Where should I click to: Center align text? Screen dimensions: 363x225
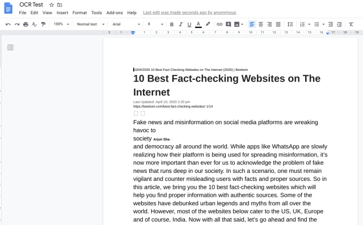click(261, 24)
